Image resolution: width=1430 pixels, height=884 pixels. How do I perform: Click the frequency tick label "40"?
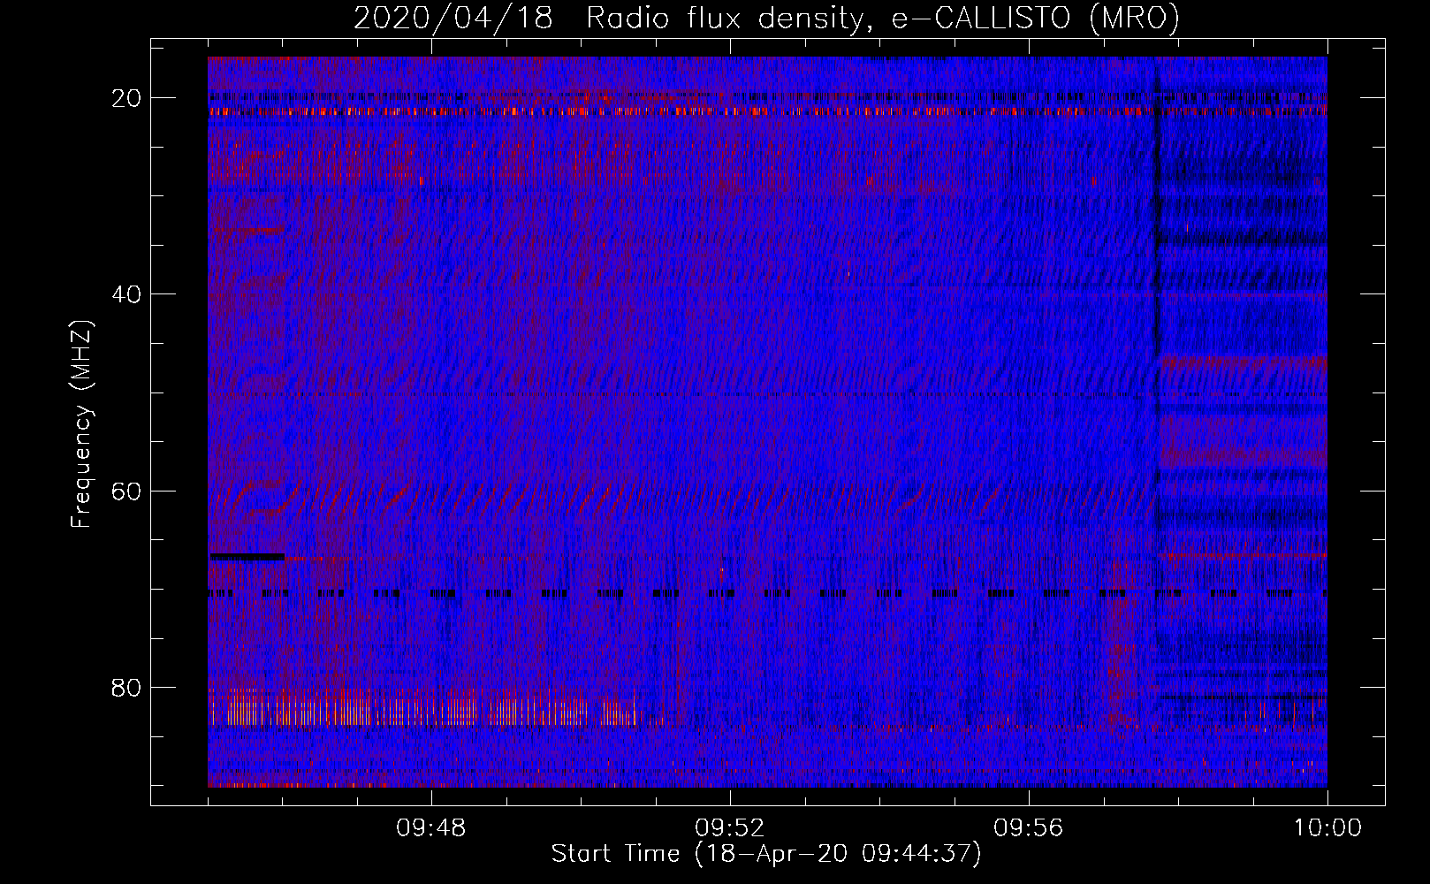click(127, 294)
